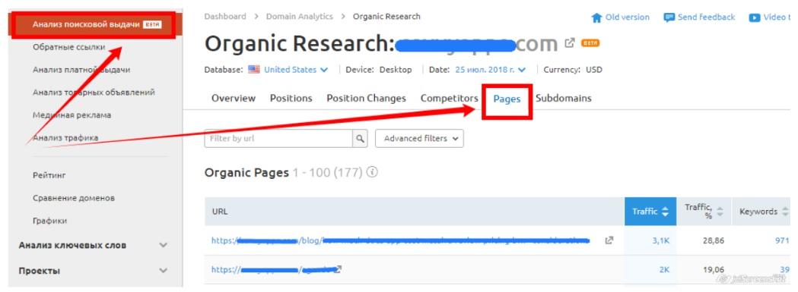
Task: Sort by the Keywords column arrows
Action: pos(785,212)
